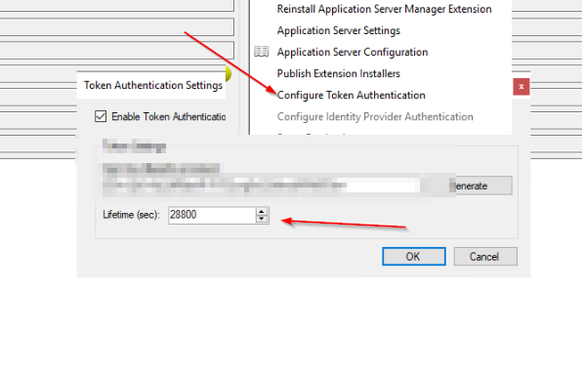Click the Generate button

480,186
